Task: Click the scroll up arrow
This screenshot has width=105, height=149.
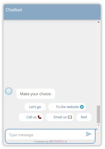Action: [98, 22]
